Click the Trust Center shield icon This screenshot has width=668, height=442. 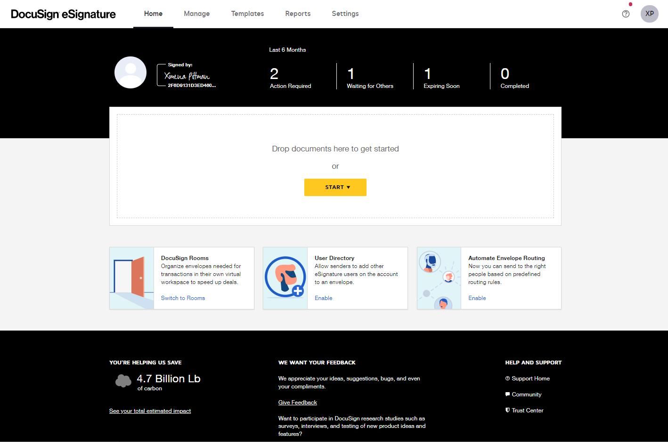pos(507,410)
